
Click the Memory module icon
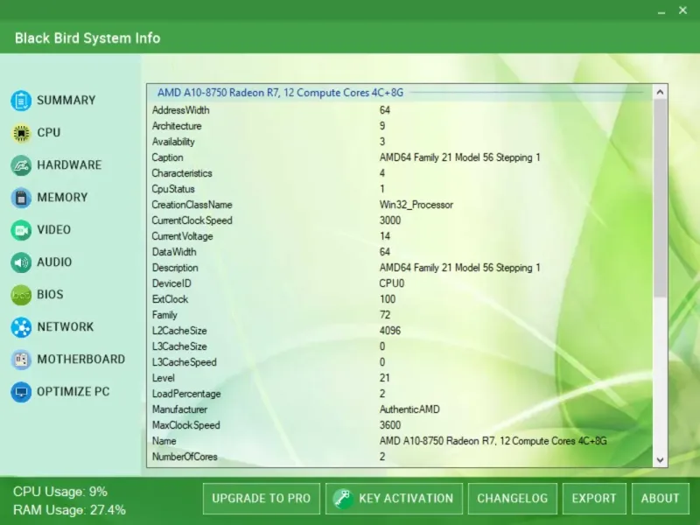21,198
